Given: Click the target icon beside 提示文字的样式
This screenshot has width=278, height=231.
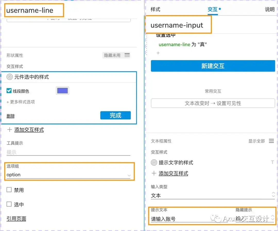Looking at the screenshot, I should click(x=154, y=162).
